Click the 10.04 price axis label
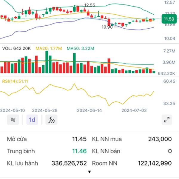 tap(170, 38)
